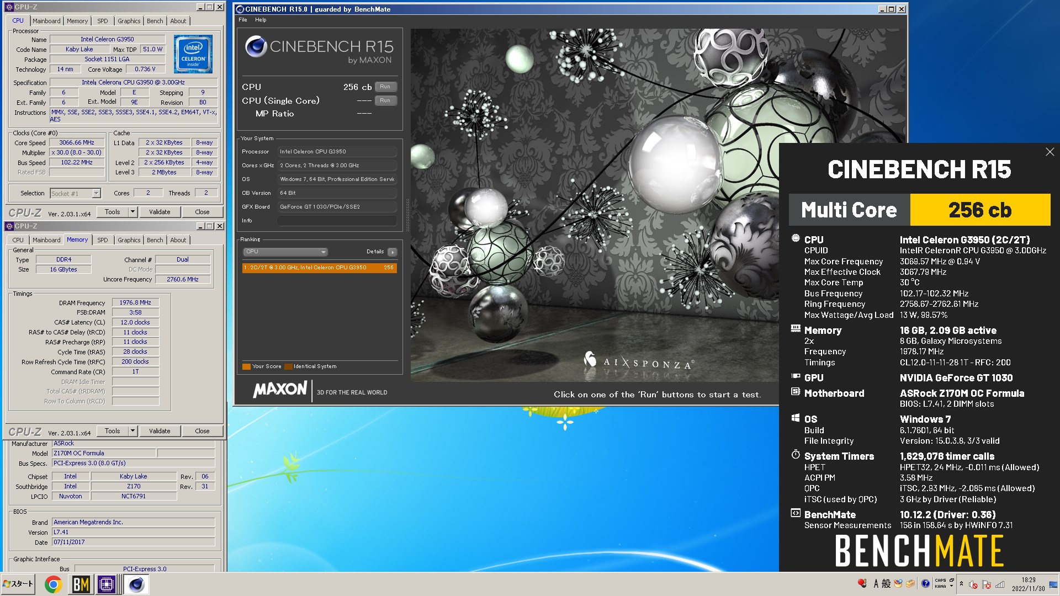
Task: Switch to Graphics tab in upper CPU-Z
Action: click(129, 21)
